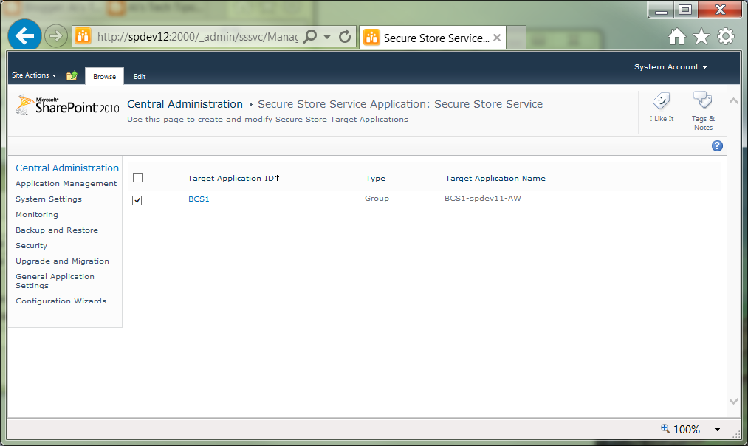Image resolution: width=748 pixels, height=446 pixels.
Task: Open System Settings in sidebar
Action: tap(49, 199)
